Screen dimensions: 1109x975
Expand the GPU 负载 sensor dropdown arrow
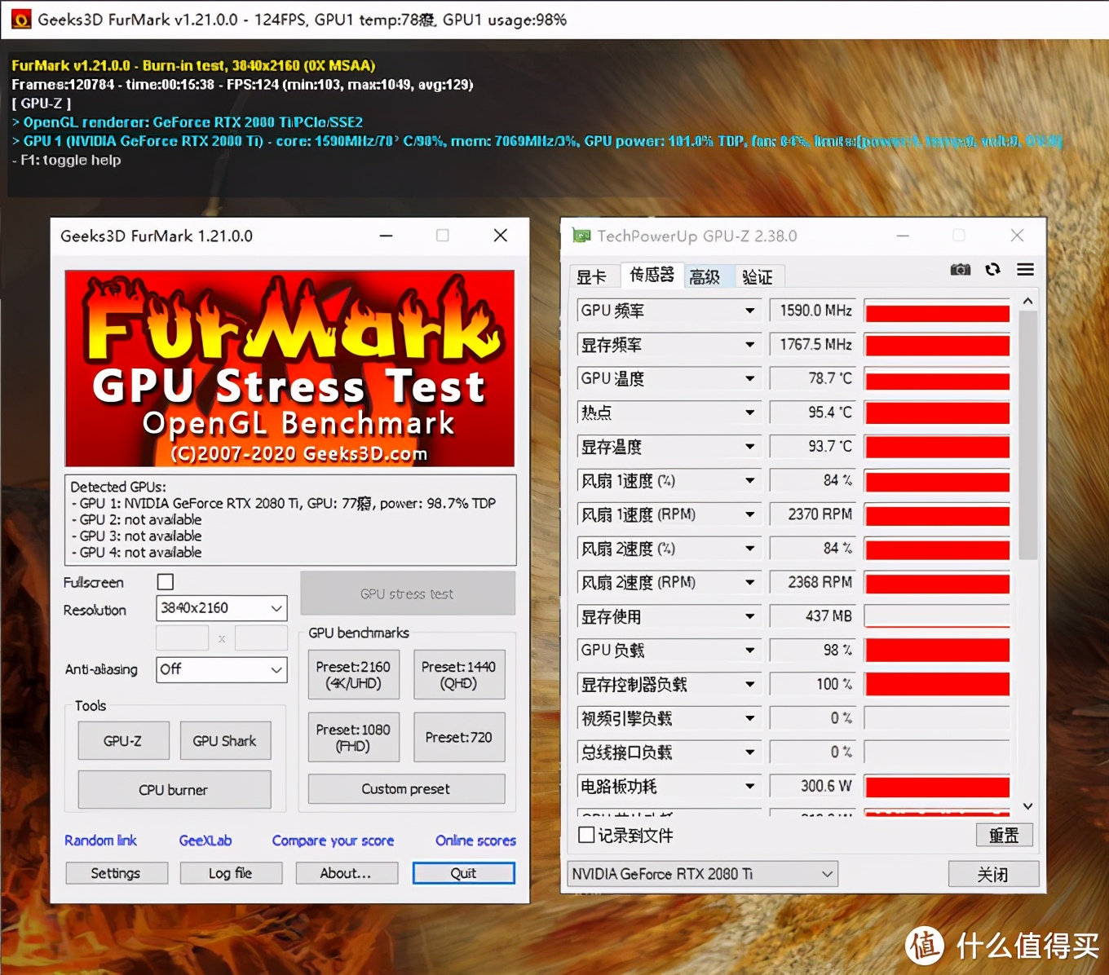[749, 651]
